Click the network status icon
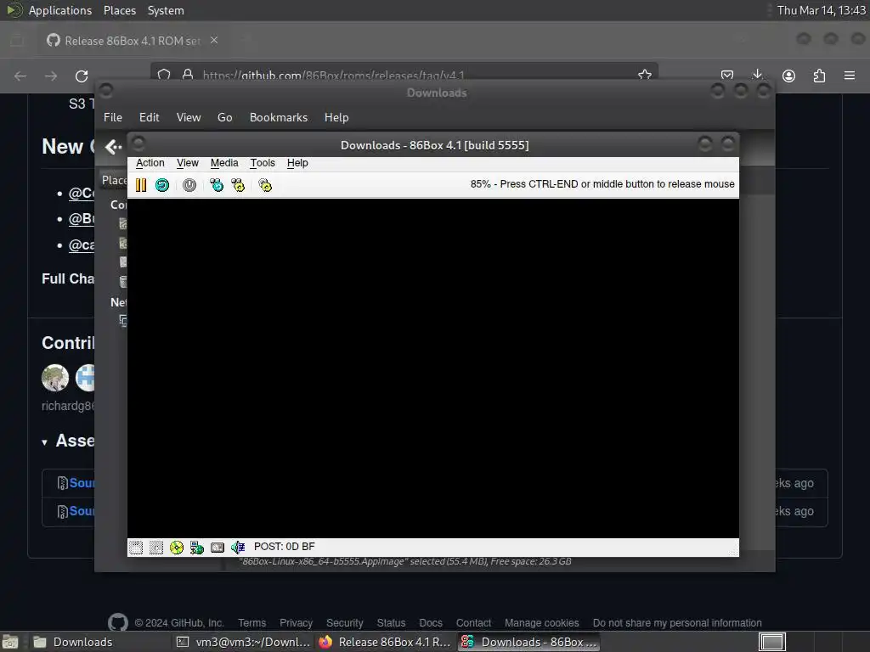This screenshot has height=652, width=870. (197, 548)
